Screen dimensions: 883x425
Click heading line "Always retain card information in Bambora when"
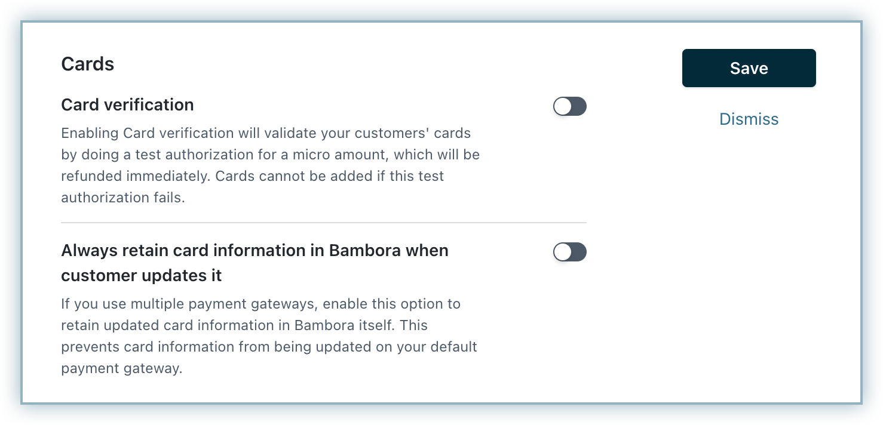pyautogui.click(x=255, y=250)
